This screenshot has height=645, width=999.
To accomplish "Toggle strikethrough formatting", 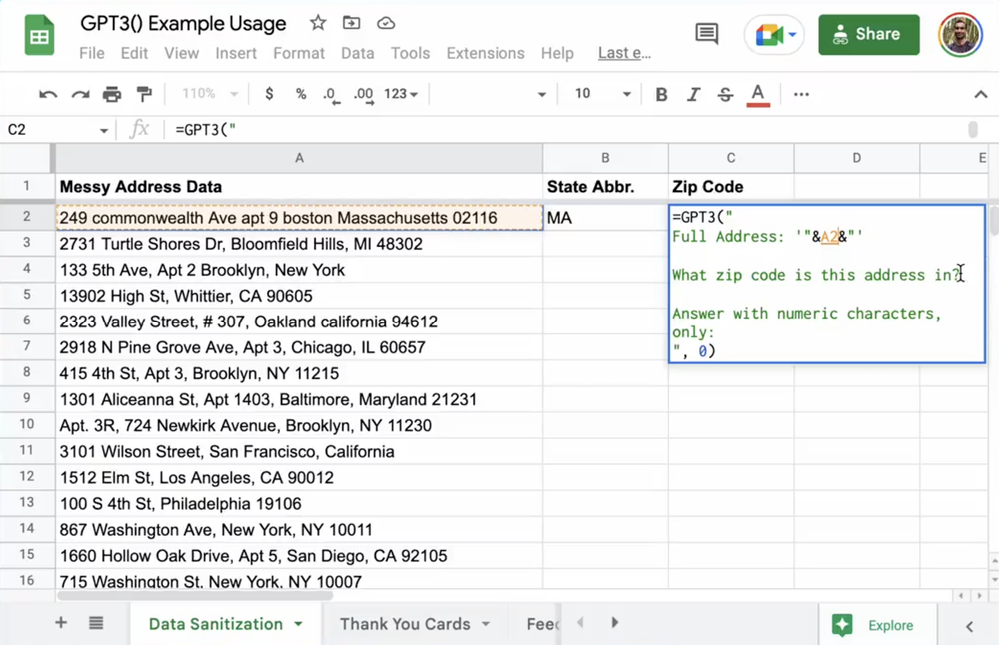I will pyautogui.click(x=725, y=94).
